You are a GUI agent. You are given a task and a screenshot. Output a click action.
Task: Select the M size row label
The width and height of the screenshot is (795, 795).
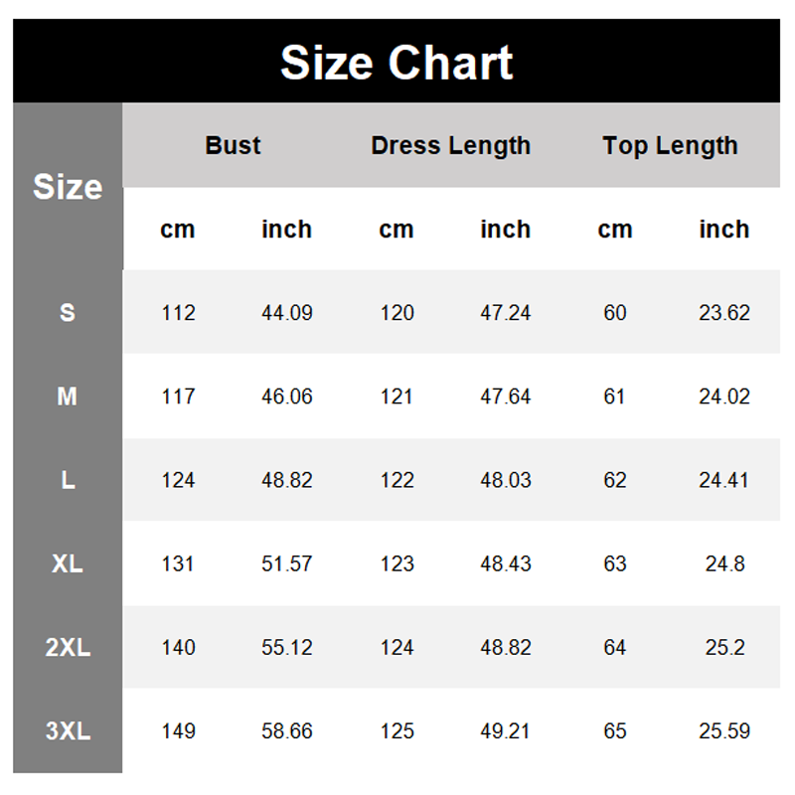[68, 396]
